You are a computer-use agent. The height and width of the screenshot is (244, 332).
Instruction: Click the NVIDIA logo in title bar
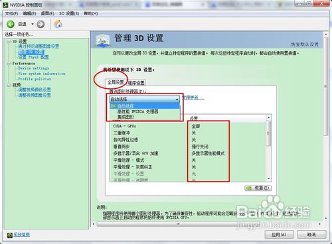(5, 5)
